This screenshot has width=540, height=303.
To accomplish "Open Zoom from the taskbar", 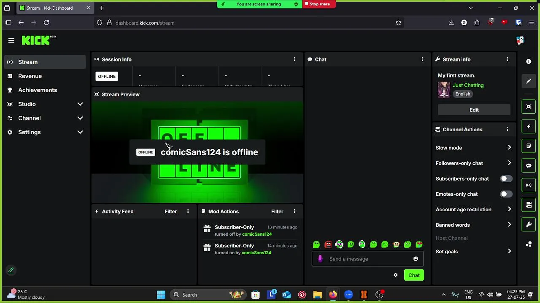I will click(x=348, y=295).
